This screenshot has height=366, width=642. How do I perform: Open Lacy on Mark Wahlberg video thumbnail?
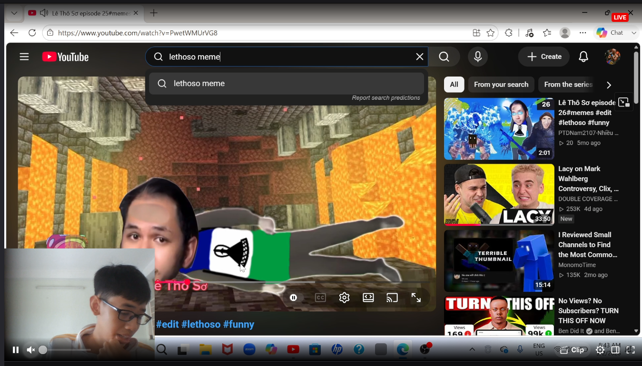[x=499, y=194]
